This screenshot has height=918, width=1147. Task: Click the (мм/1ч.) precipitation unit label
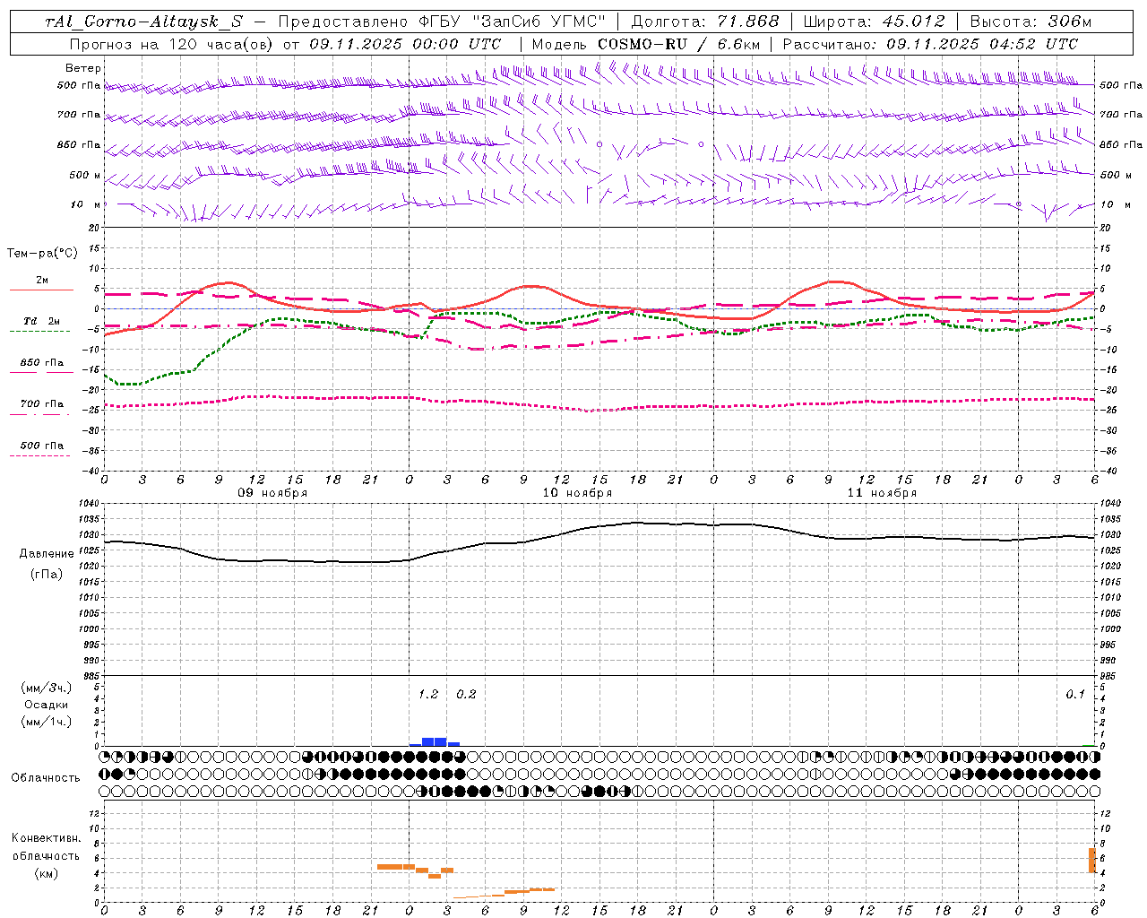(x=47, y=722)
